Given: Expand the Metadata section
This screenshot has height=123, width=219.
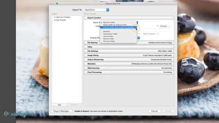Looking at the screenshot, I should (x=129, y=64).
